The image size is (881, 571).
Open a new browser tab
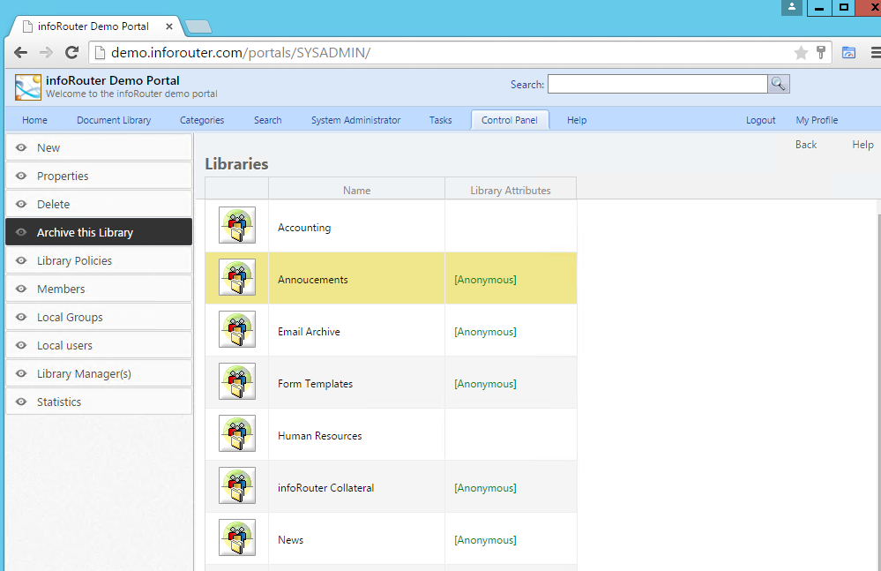click(198, 26)
